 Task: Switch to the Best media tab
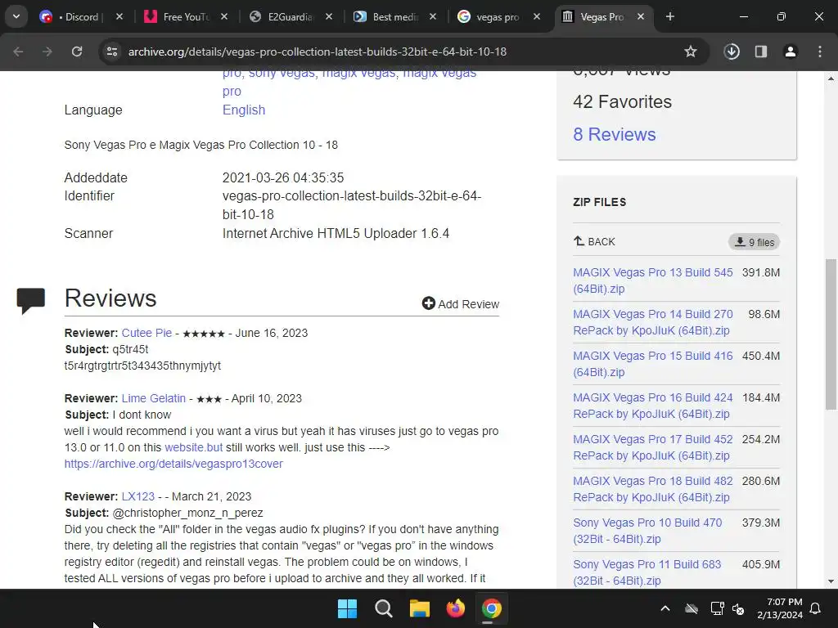(385, 17)
